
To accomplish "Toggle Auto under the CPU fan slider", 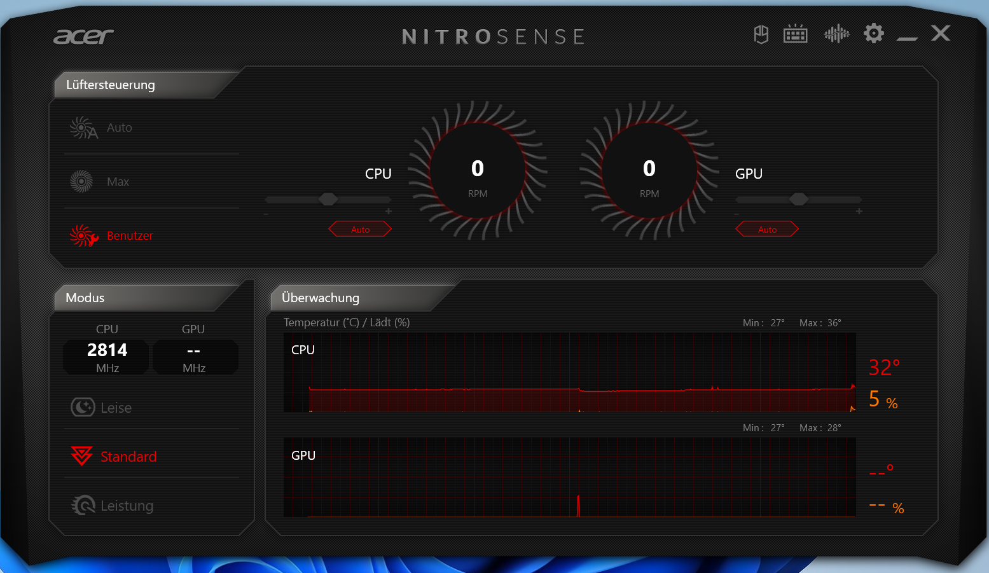I will pyautogui.click(x=360, y=229).
